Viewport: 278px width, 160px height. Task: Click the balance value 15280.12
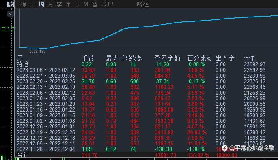tap(254, 132)
